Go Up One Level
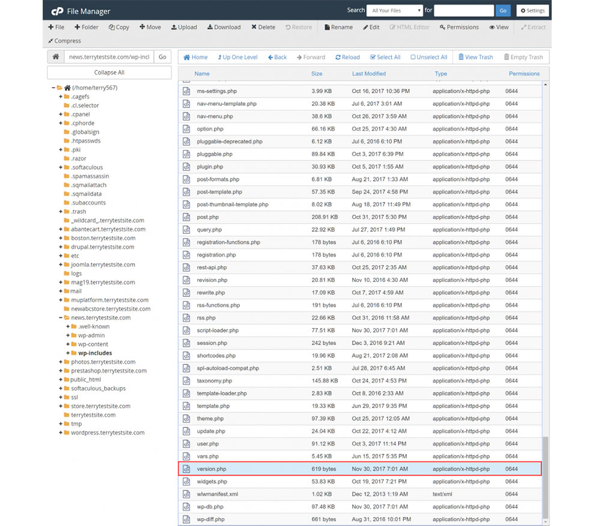Image resolution: width=601 pixels, height=526 pixels. [237, 57]
